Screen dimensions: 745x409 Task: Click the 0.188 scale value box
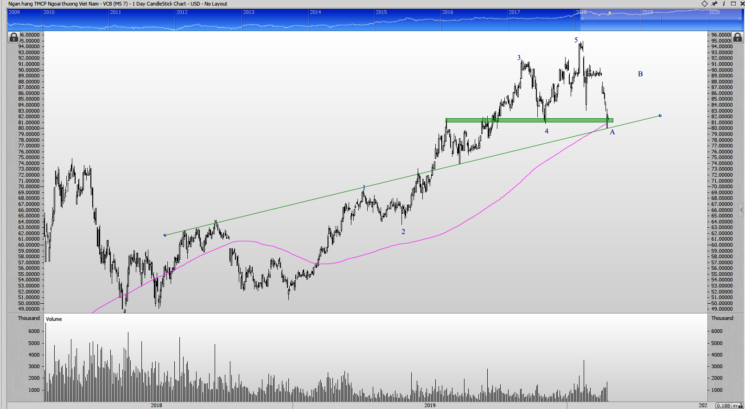[723, 406]
